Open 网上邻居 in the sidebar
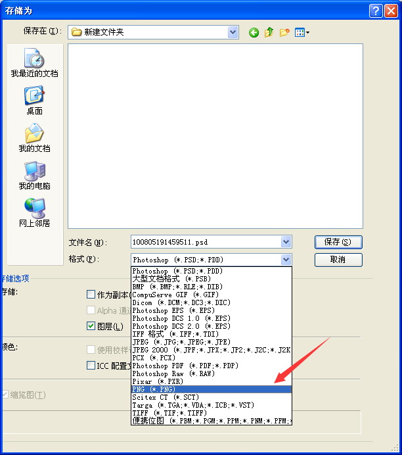This screenshot has width=402, height=455. (x=34, y=212)
